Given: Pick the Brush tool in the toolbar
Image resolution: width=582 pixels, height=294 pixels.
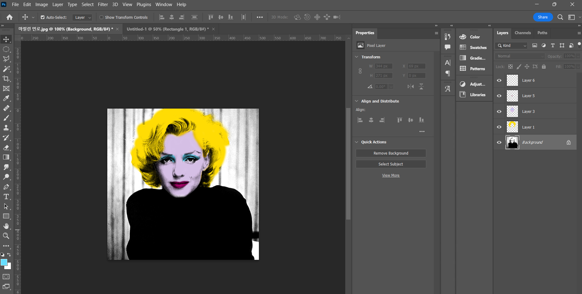Looking at the screenshot, I should [6, 118].
